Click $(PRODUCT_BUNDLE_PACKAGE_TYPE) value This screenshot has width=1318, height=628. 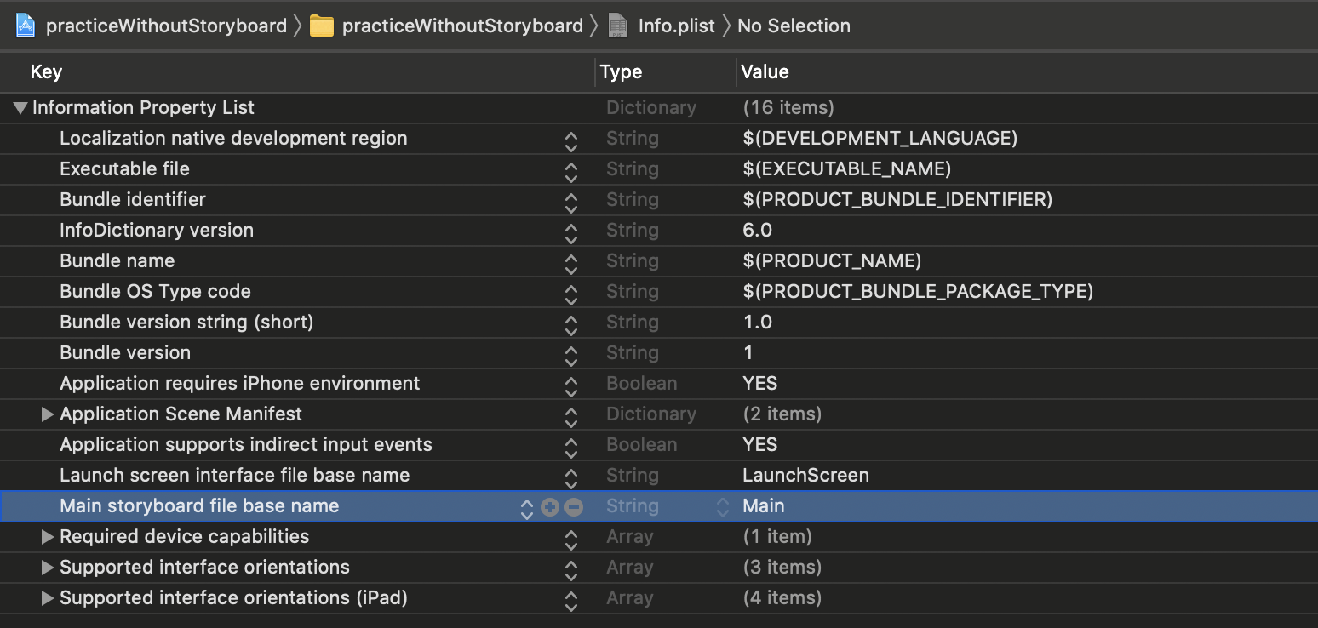click(x=918, y=292)
